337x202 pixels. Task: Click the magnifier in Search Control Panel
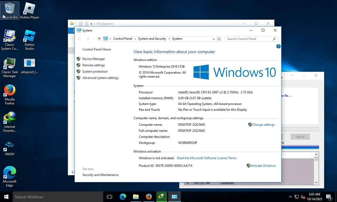tap(274, 39)
